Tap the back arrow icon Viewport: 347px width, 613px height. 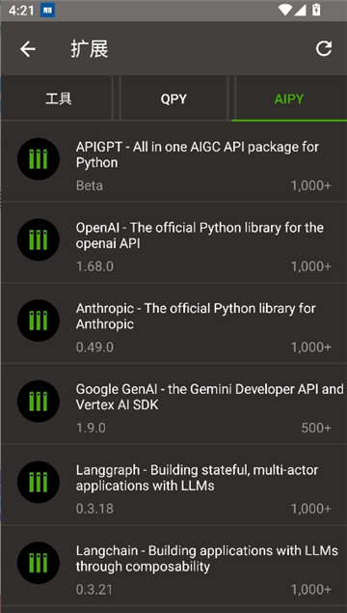point(28,49)
